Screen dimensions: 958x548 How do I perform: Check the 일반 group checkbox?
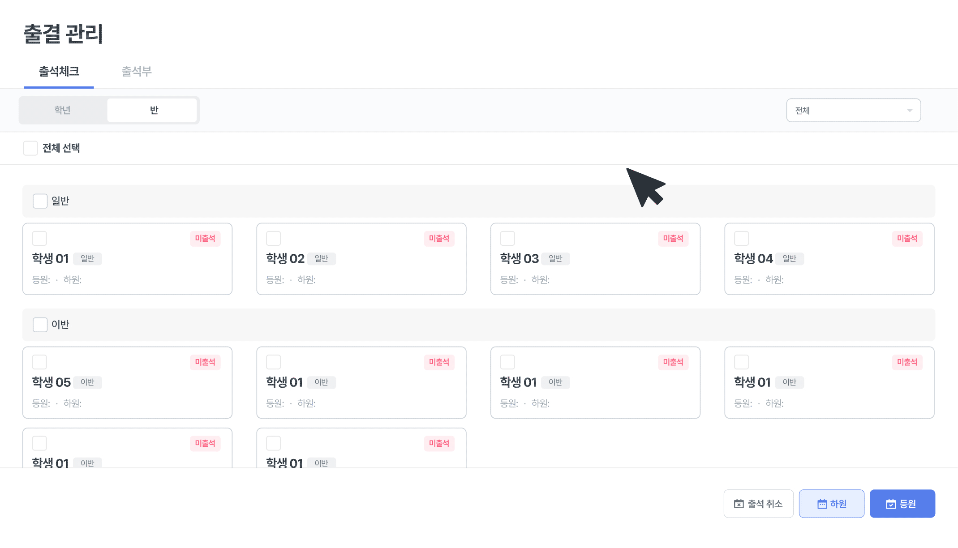point(40,201)
